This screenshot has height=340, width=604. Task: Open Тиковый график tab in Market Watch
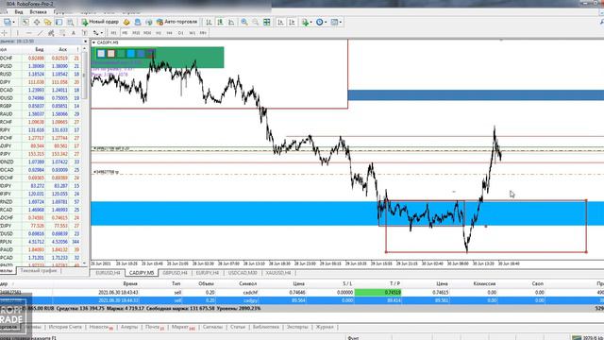(38, 271)
